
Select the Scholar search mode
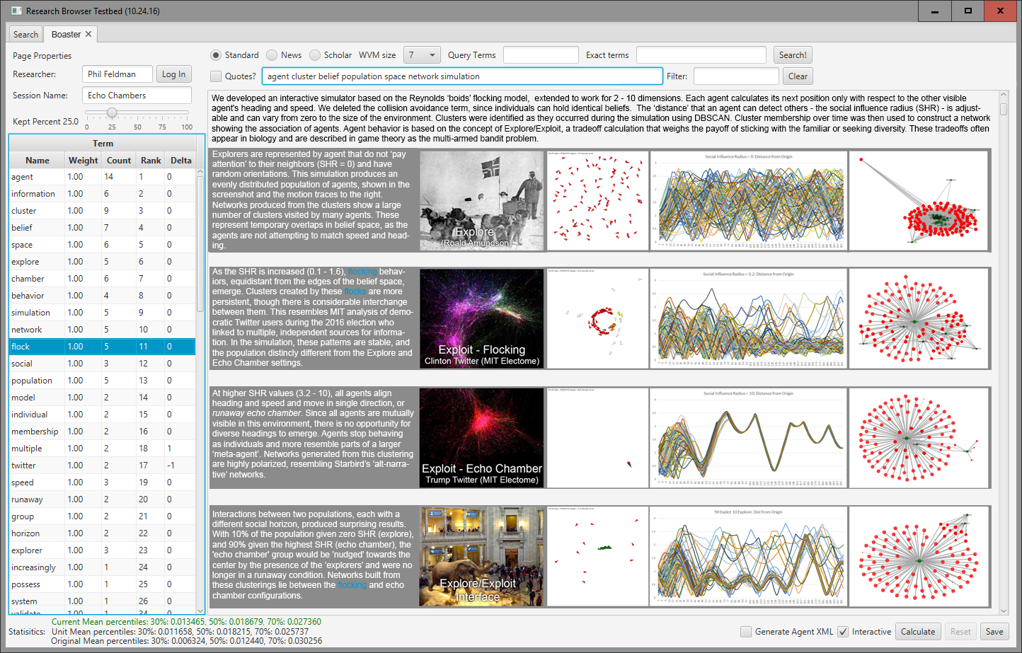pyautogui.click(x=315, y=55)
